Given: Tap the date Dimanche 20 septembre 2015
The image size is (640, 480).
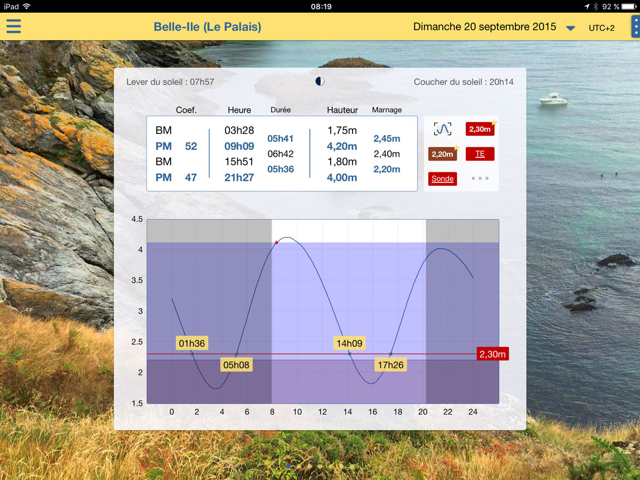Looking at the screenshot, I should (x=485, y=27).
